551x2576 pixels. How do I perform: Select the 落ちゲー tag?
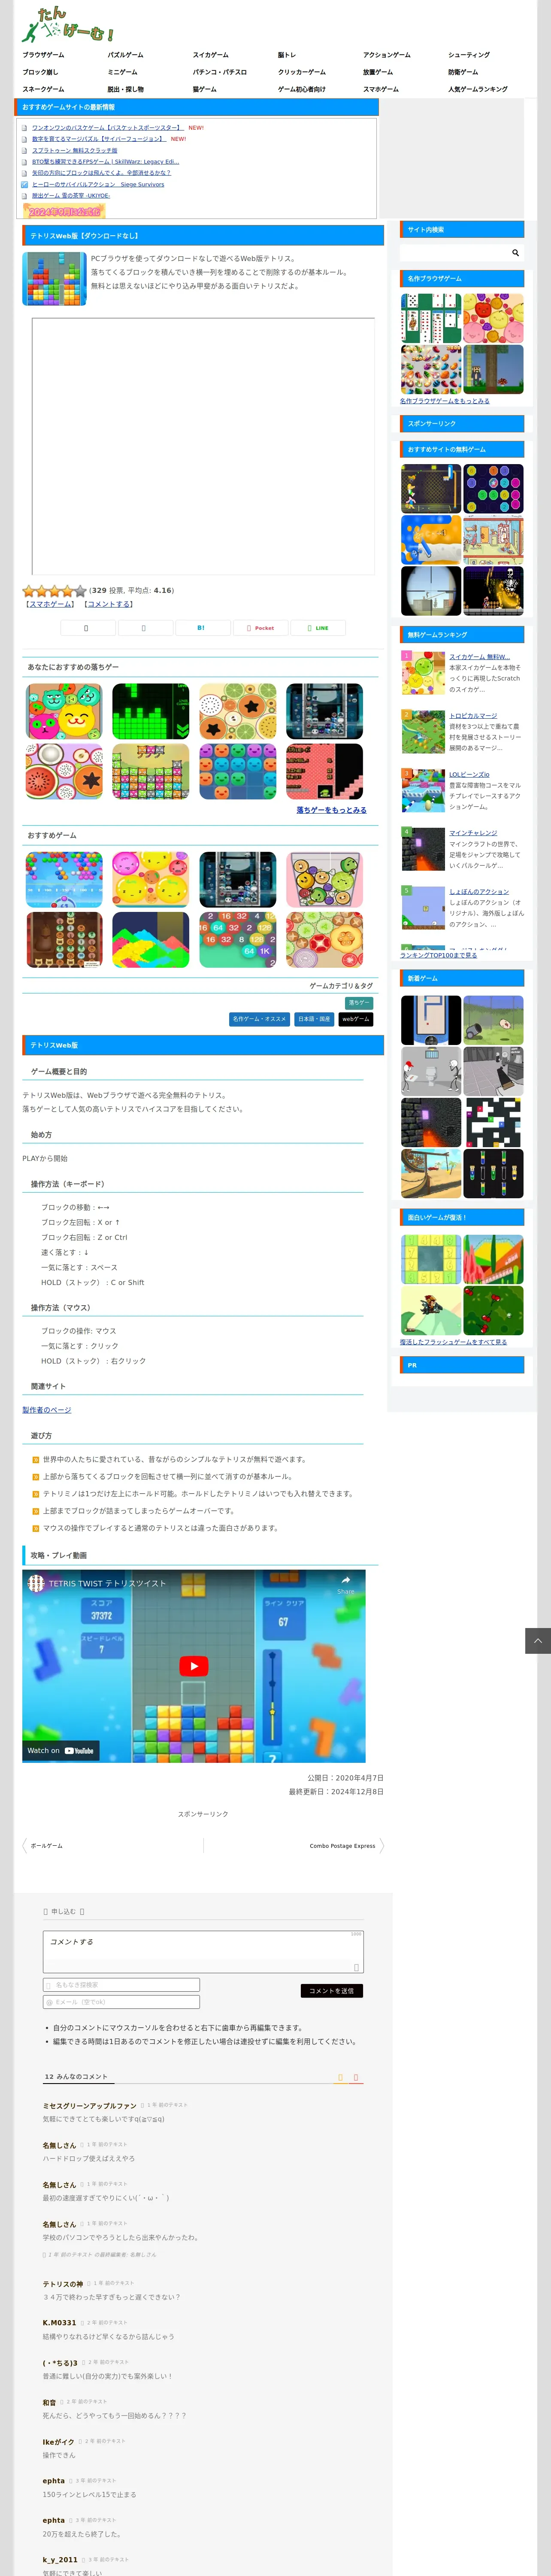tap(359, 1002)
